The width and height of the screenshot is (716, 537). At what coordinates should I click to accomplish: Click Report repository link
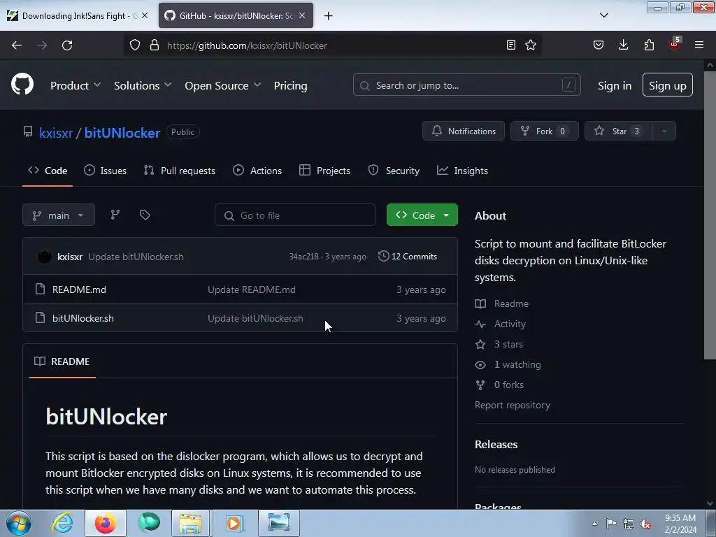tap(513, 405)
